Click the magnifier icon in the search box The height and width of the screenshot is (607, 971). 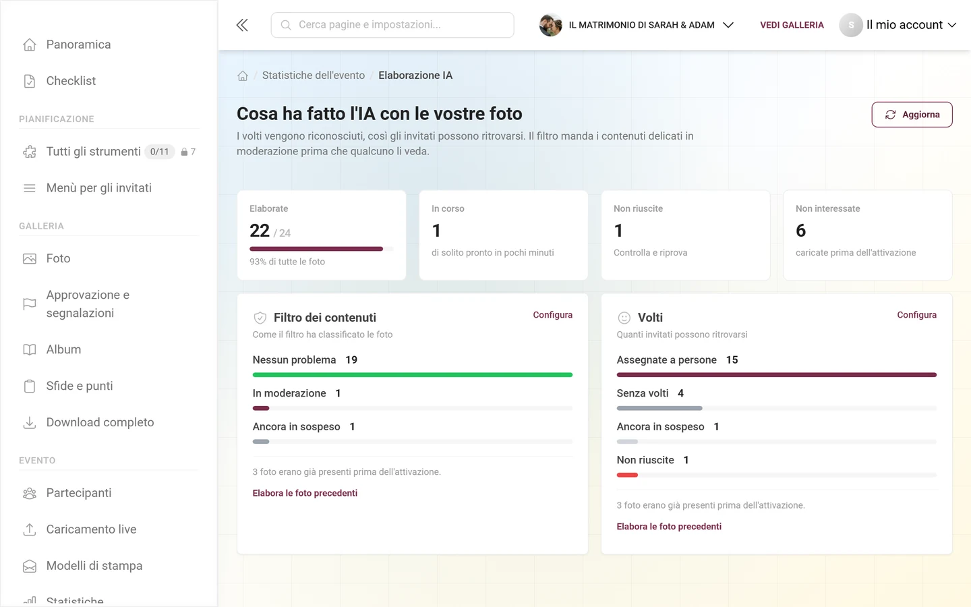coord(286,25)
